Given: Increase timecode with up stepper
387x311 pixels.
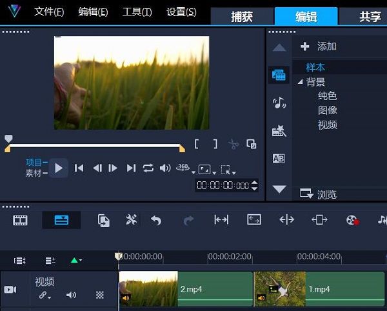Looking at the screenshot, I should click(255, 183).
